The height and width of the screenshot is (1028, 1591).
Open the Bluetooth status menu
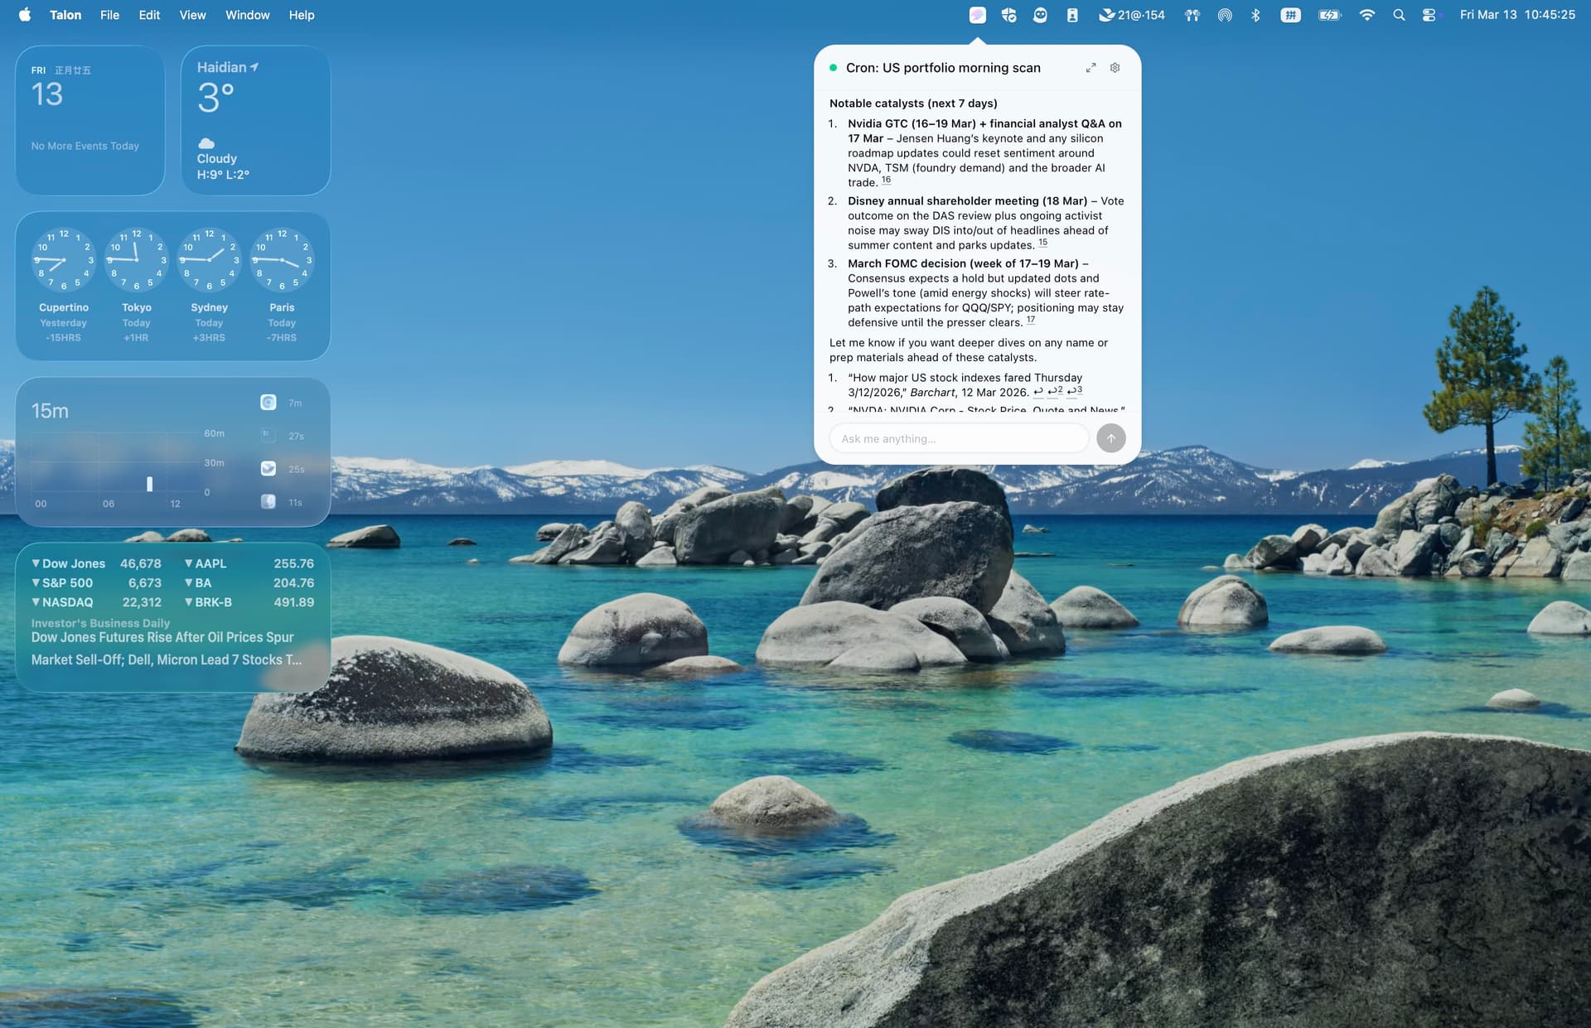pos(1255,15)
